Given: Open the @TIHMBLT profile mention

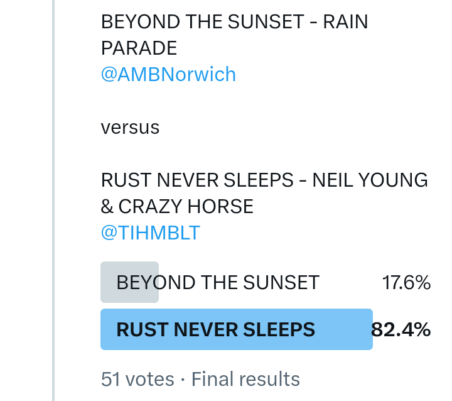Looking at the screenshot, I should click(x=151, y=233).
